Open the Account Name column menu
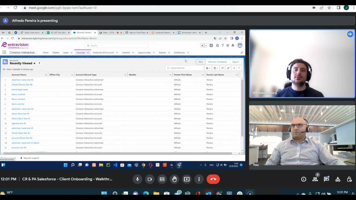Viewport: 356px width, 200px height. pyautogui.click(x=46, y=74)
